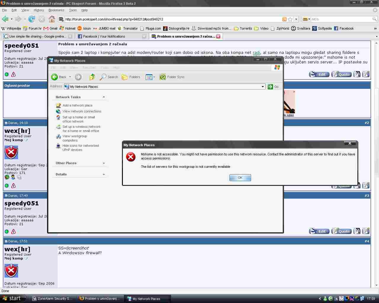This screenshot has width=379, height=303.
Task: Expand the Address bar dropdown arrow
Action: point(263,87)
